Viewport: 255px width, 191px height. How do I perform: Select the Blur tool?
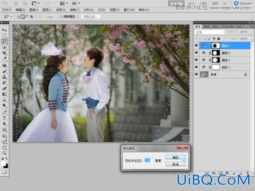5,100
